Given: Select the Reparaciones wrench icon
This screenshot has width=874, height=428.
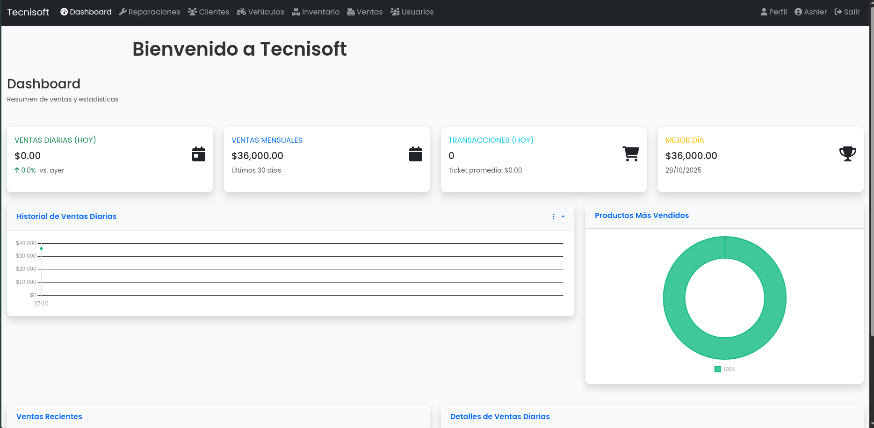Looking at the screenshot, I should tap(124, 11).
